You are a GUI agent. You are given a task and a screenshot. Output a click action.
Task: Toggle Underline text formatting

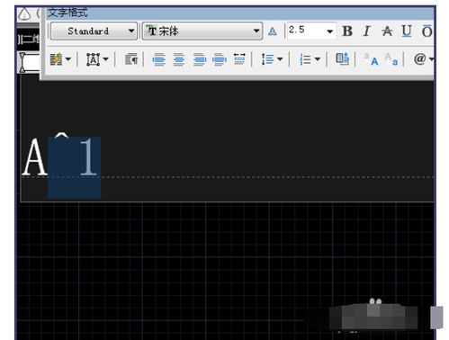click(x=407, y=31)
